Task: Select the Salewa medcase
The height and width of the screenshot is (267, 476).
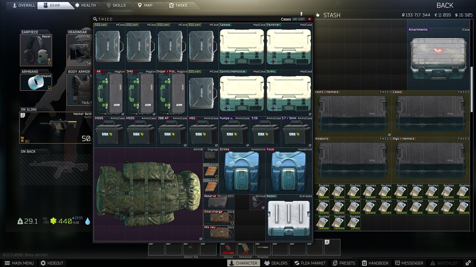Action: click(x=242, y=46)
